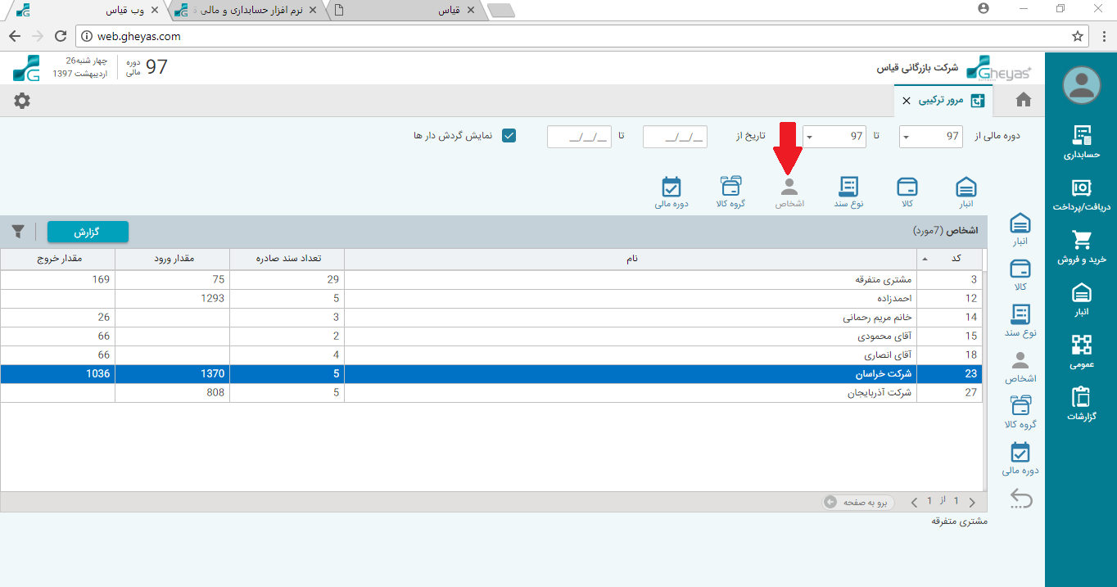Open the دریافت/پرداخت module in sidebar

[1082, 194]
